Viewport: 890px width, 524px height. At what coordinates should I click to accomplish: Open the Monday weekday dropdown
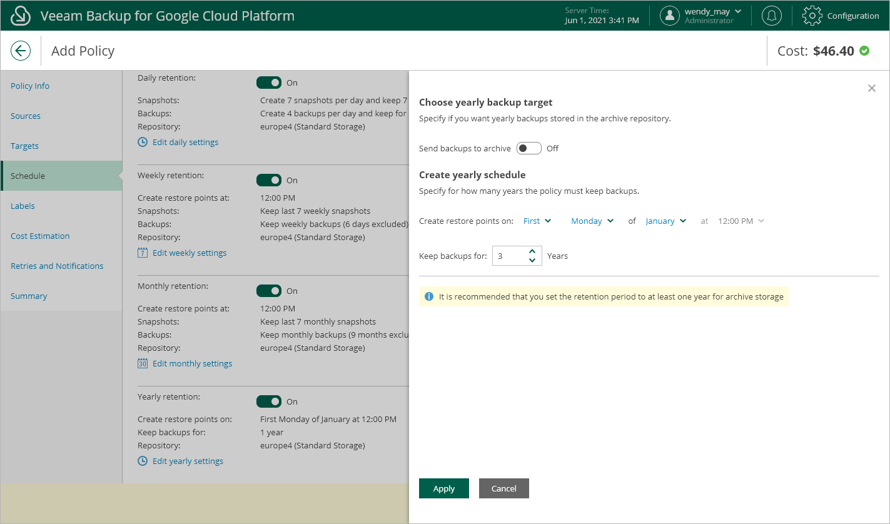click(592, 221)
